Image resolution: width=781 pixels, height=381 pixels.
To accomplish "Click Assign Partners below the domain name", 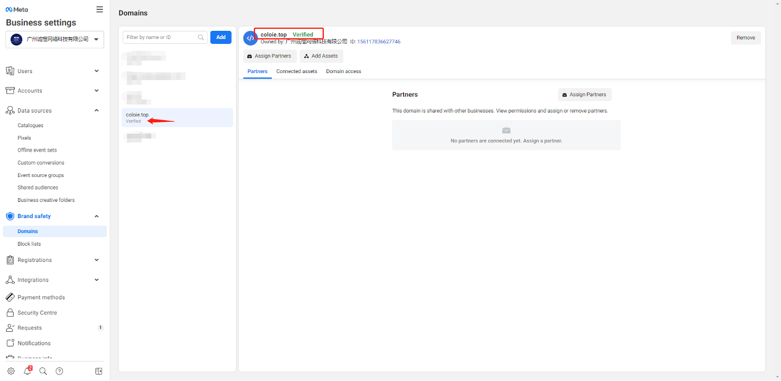I will [270, 56].
